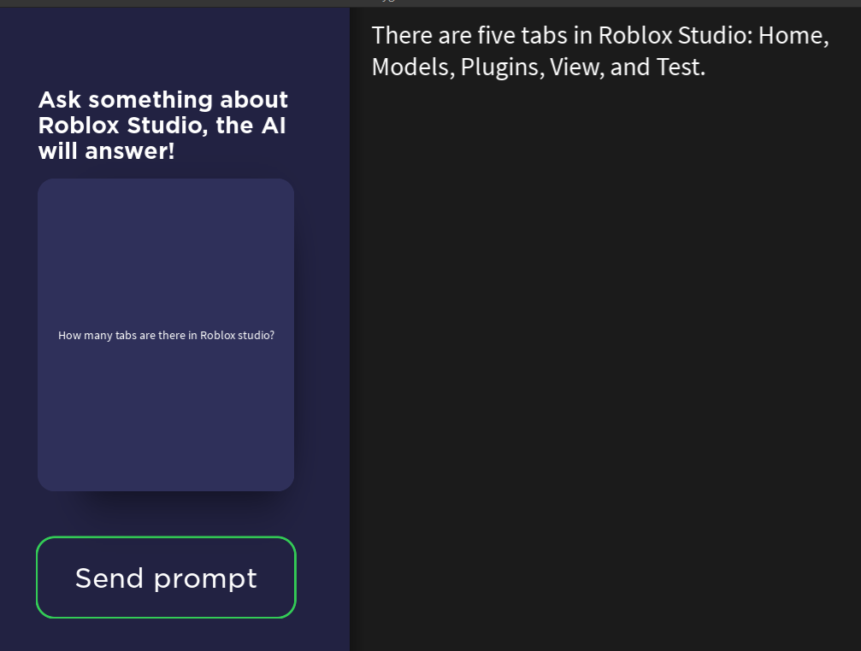Click the 'Ask something about Roblox Studio' heading
Screen dimensions: 861x651
[162, 126]
